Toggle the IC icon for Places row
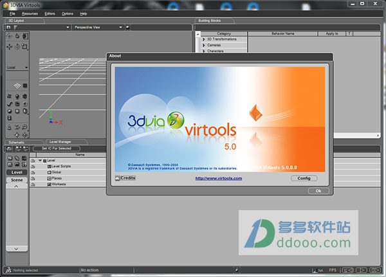 33,179
